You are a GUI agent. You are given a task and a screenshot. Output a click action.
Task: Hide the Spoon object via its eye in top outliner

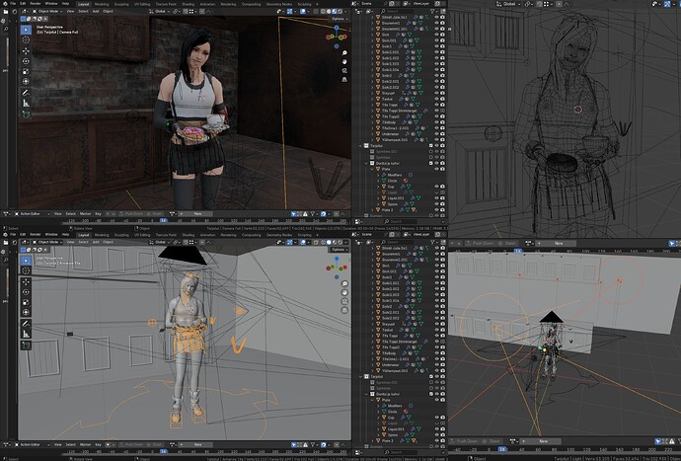437,204
